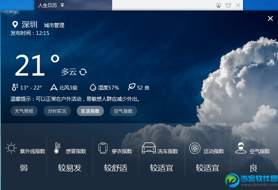
Task: Click 较适宜 under 运动指数
Action: click(x=208, y=168)
